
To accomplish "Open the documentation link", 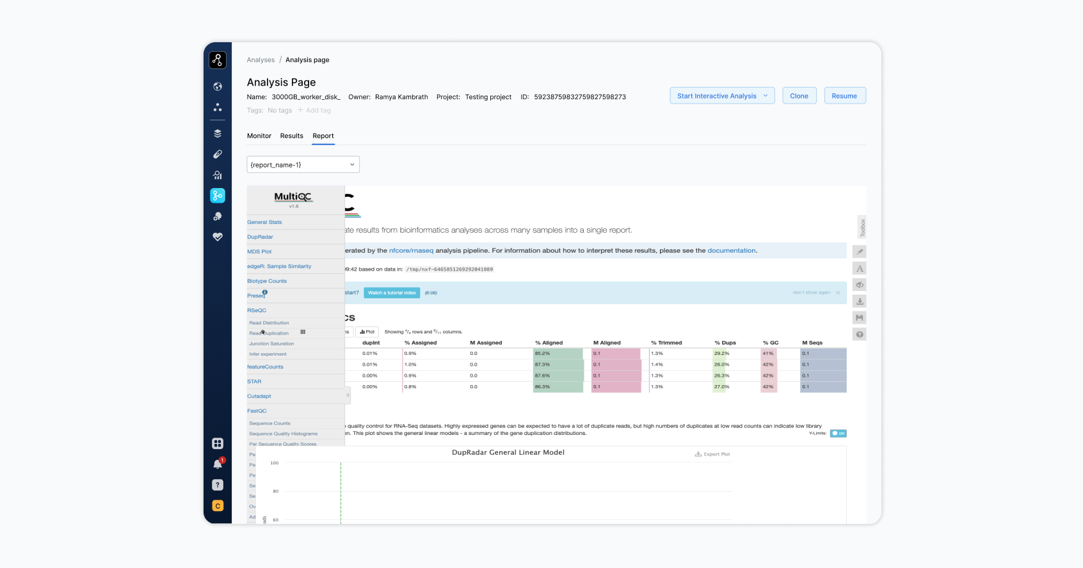I will (x=731, y=251).
